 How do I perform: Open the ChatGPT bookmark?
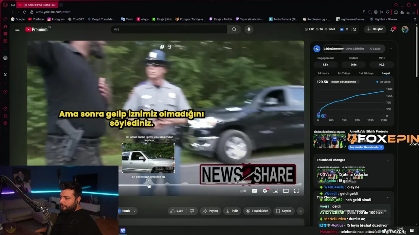point(76,19)
